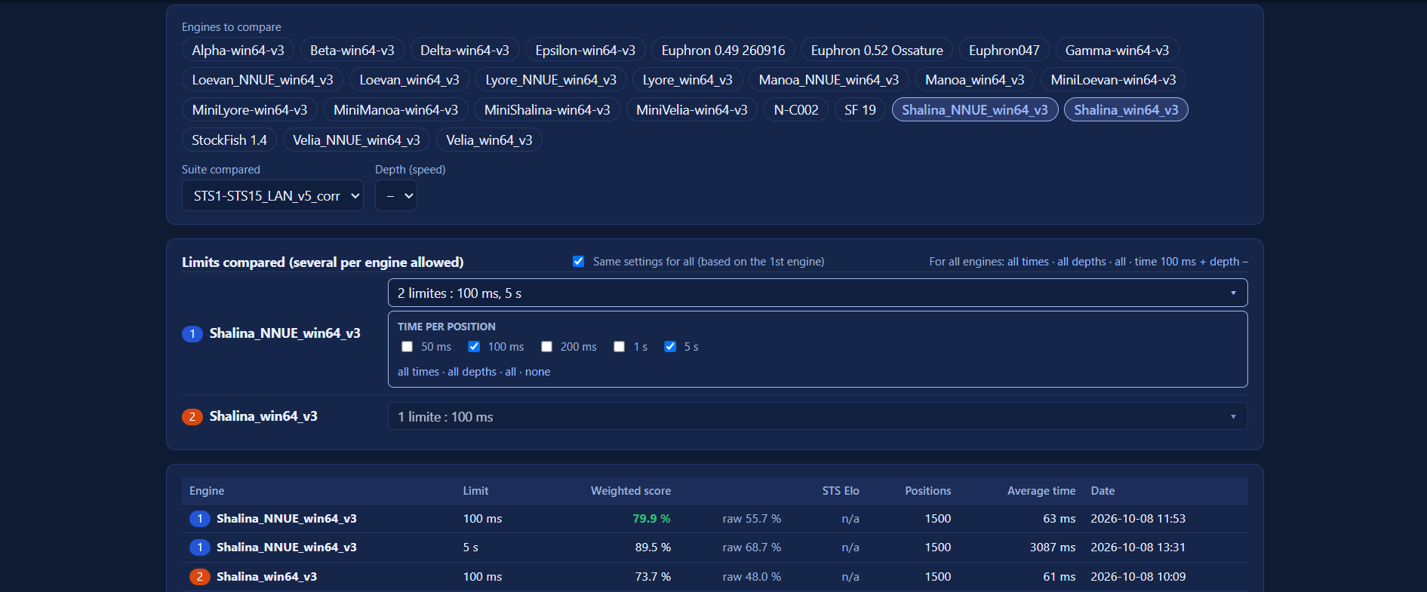Toggle the Alpha-win64-v3 engine chip
Screen dimensions: 1427x592
(238, 50)
